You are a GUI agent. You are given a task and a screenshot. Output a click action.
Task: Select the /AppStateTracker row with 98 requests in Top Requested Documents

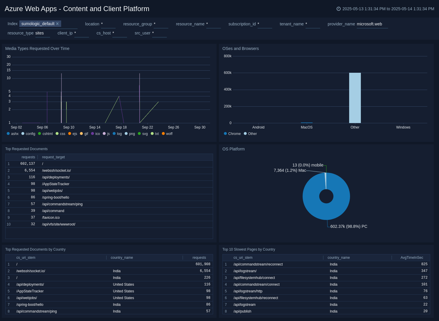pyautogui.click(x=109, y=184)
